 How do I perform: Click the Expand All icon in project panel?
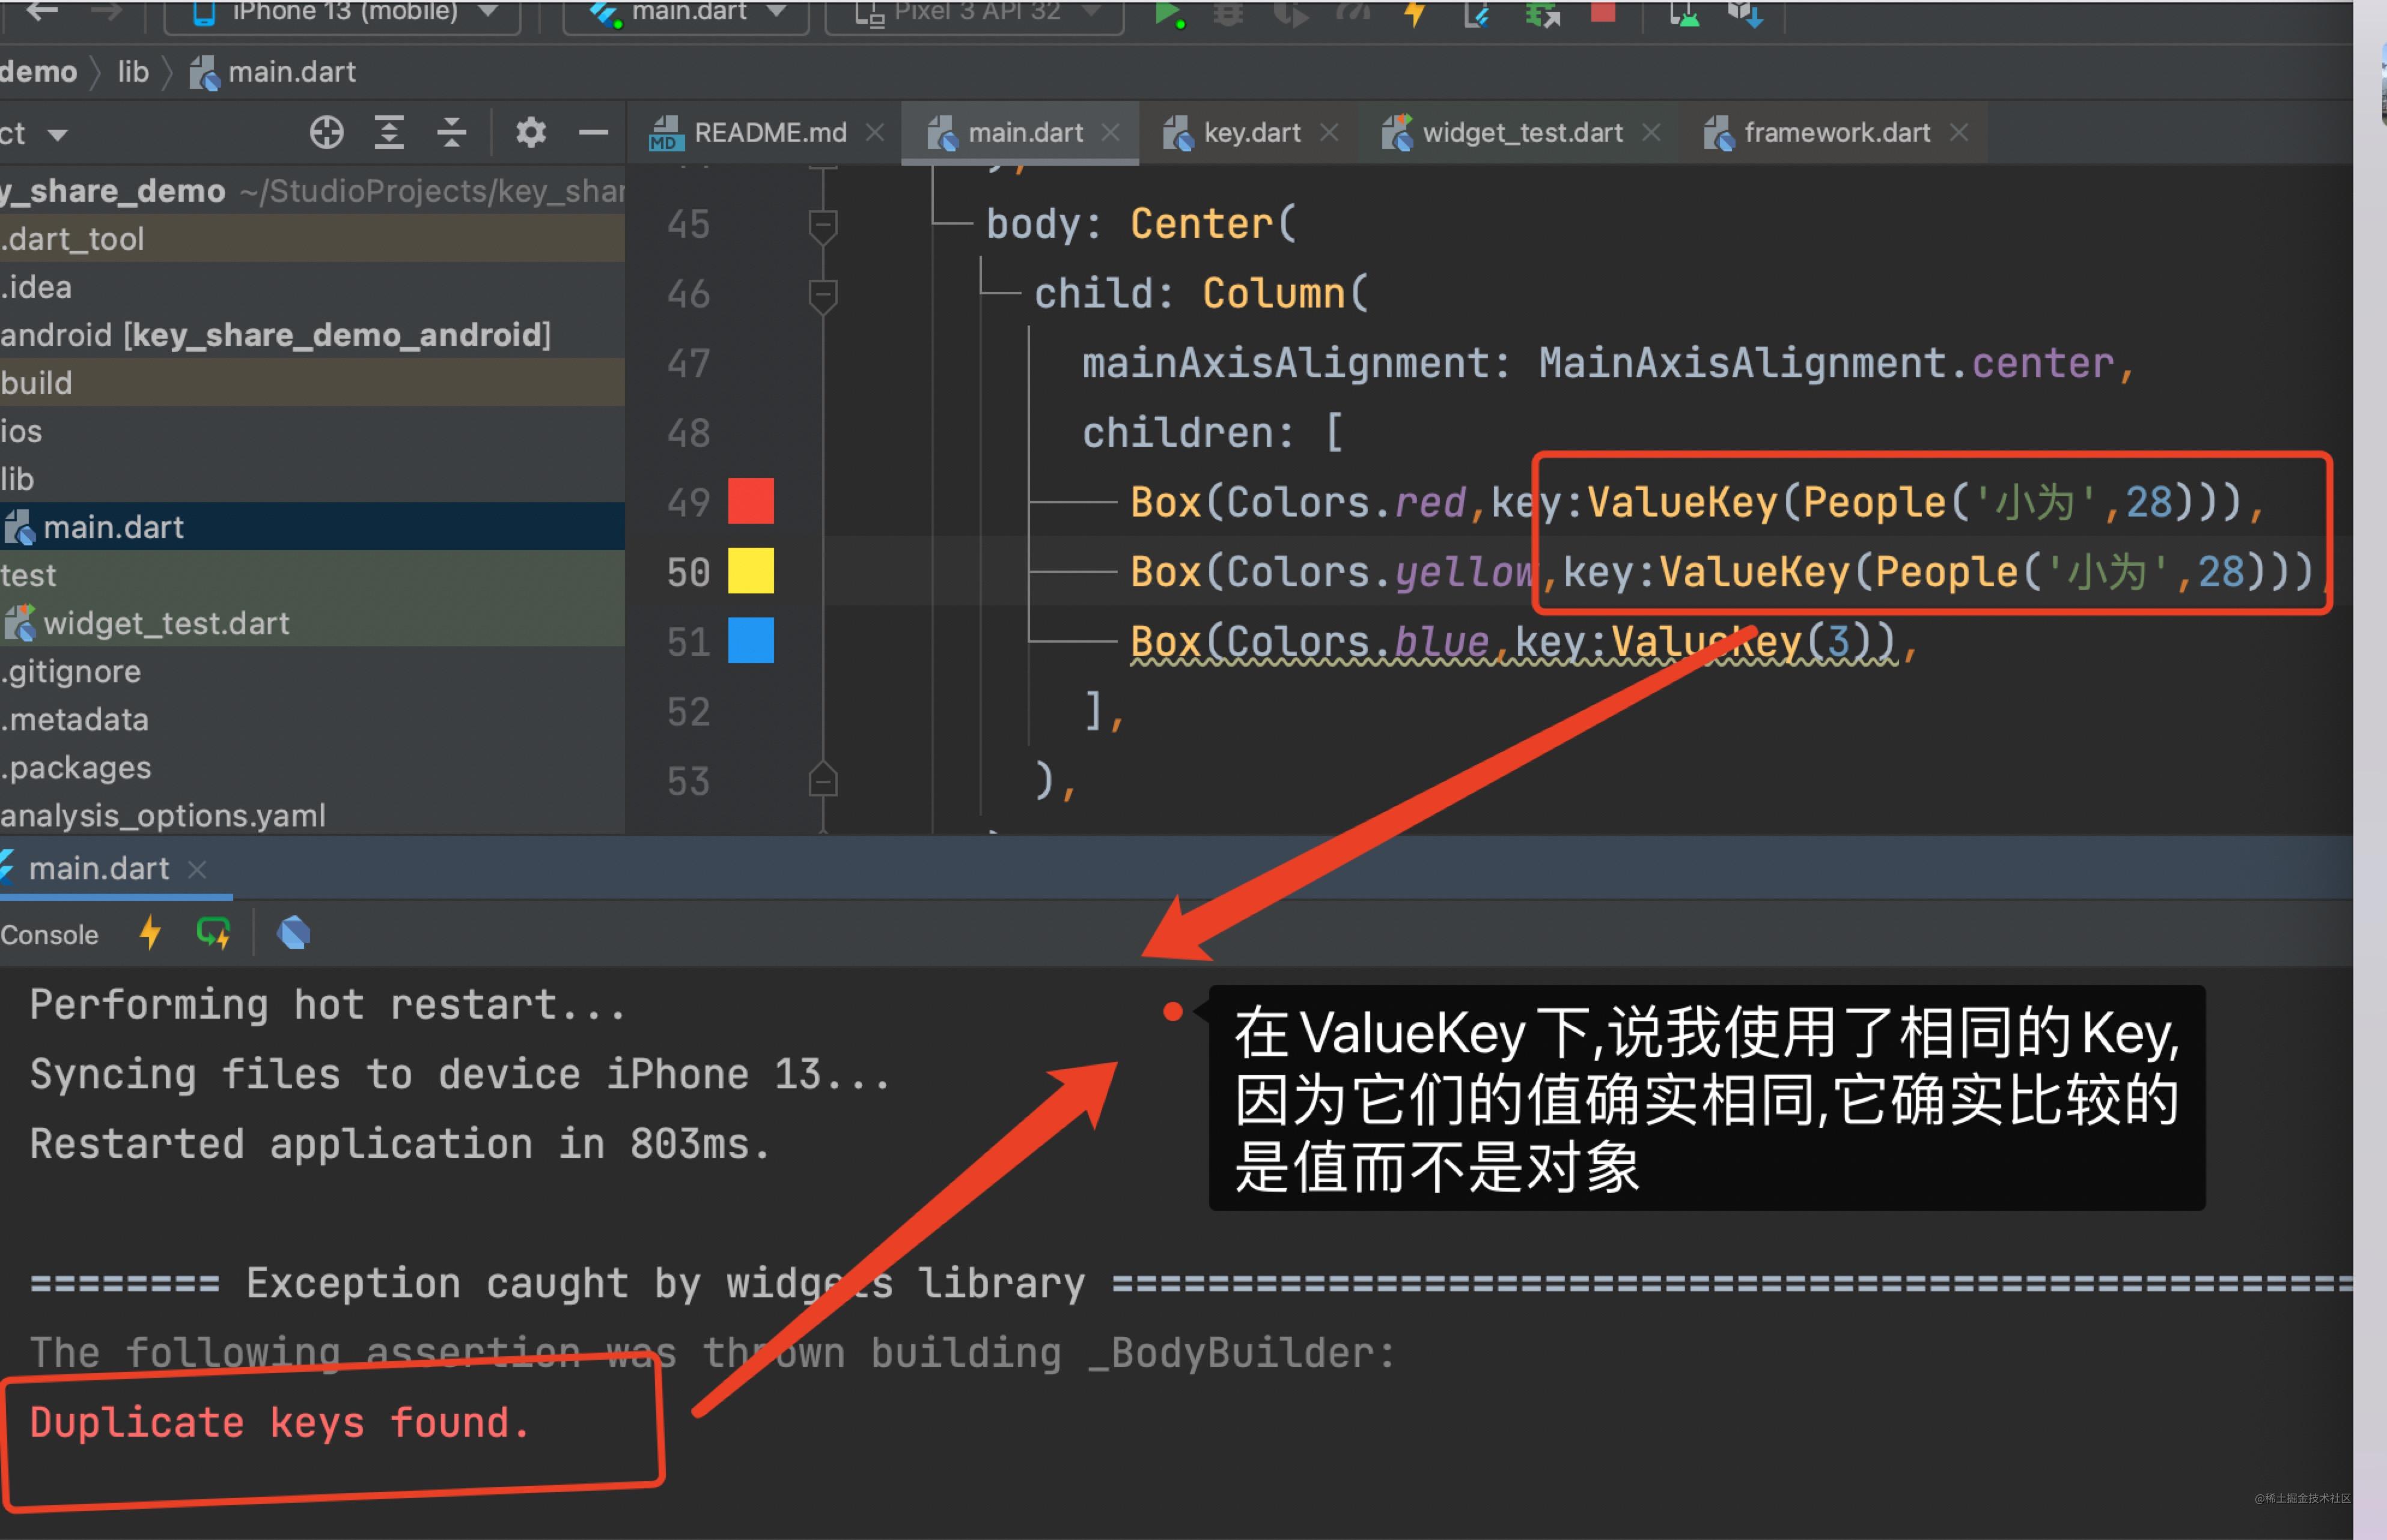(x=389, y=132)
